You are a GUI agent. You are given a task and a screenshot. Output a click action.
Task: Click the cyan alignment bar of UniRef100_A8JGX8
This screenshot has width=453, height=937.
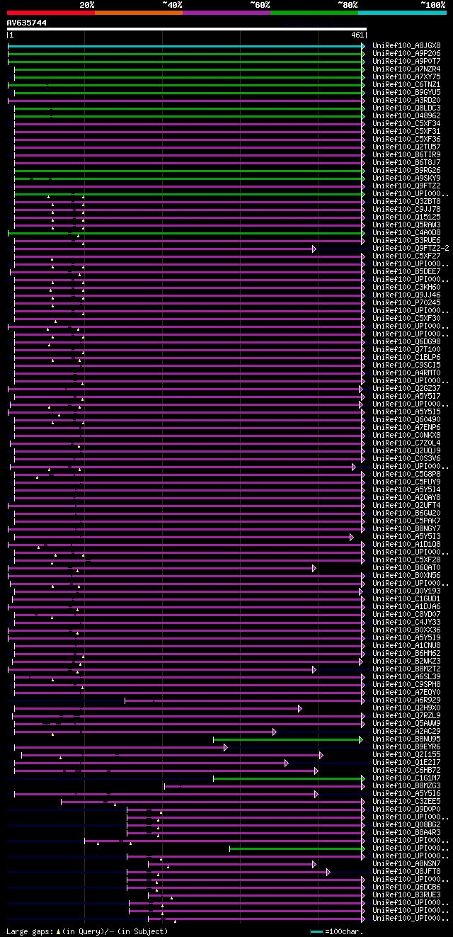pyautogui.click(x=185, y=45)
